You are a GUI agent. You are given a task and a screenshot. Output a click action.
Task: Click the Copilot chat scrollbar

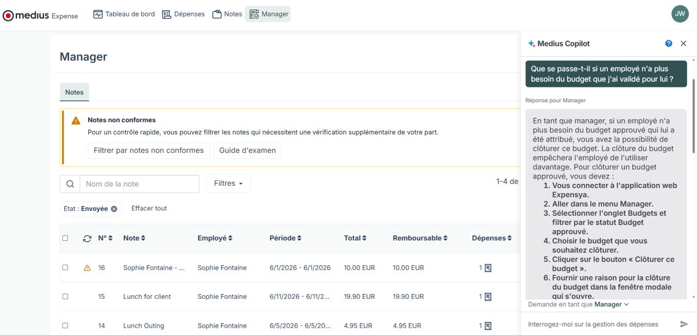coord(694,116)
